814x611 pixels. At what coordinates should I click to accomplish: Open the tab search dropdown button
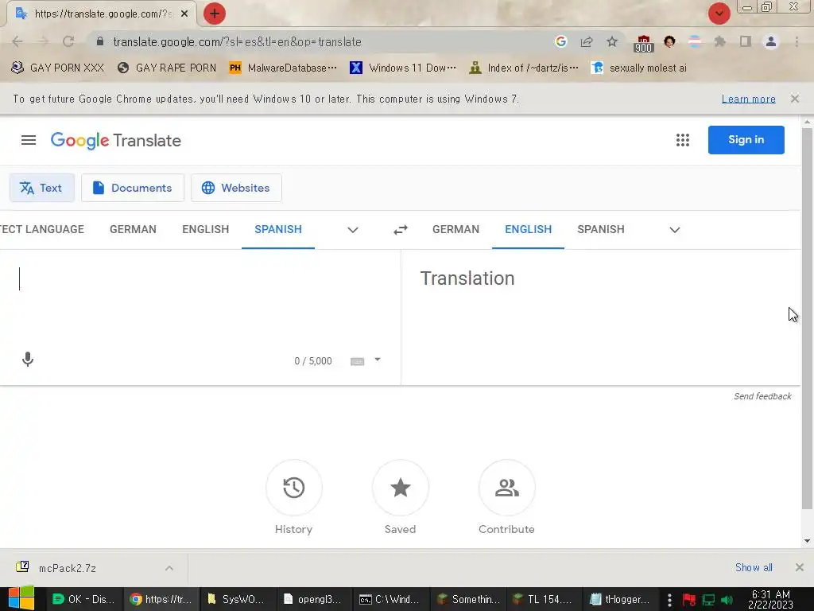click(x=719, y=14)
